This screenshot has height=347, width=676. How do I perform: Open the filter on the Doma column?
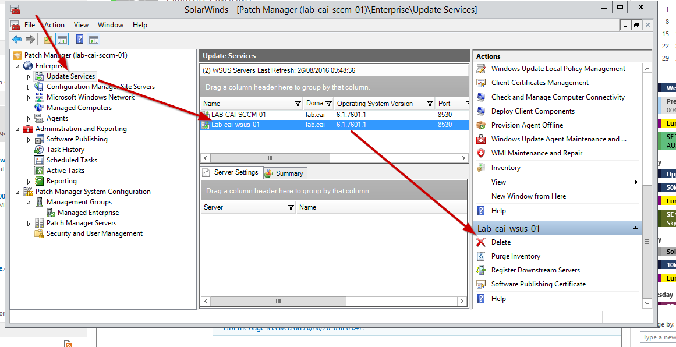click(x=328, y=104)
